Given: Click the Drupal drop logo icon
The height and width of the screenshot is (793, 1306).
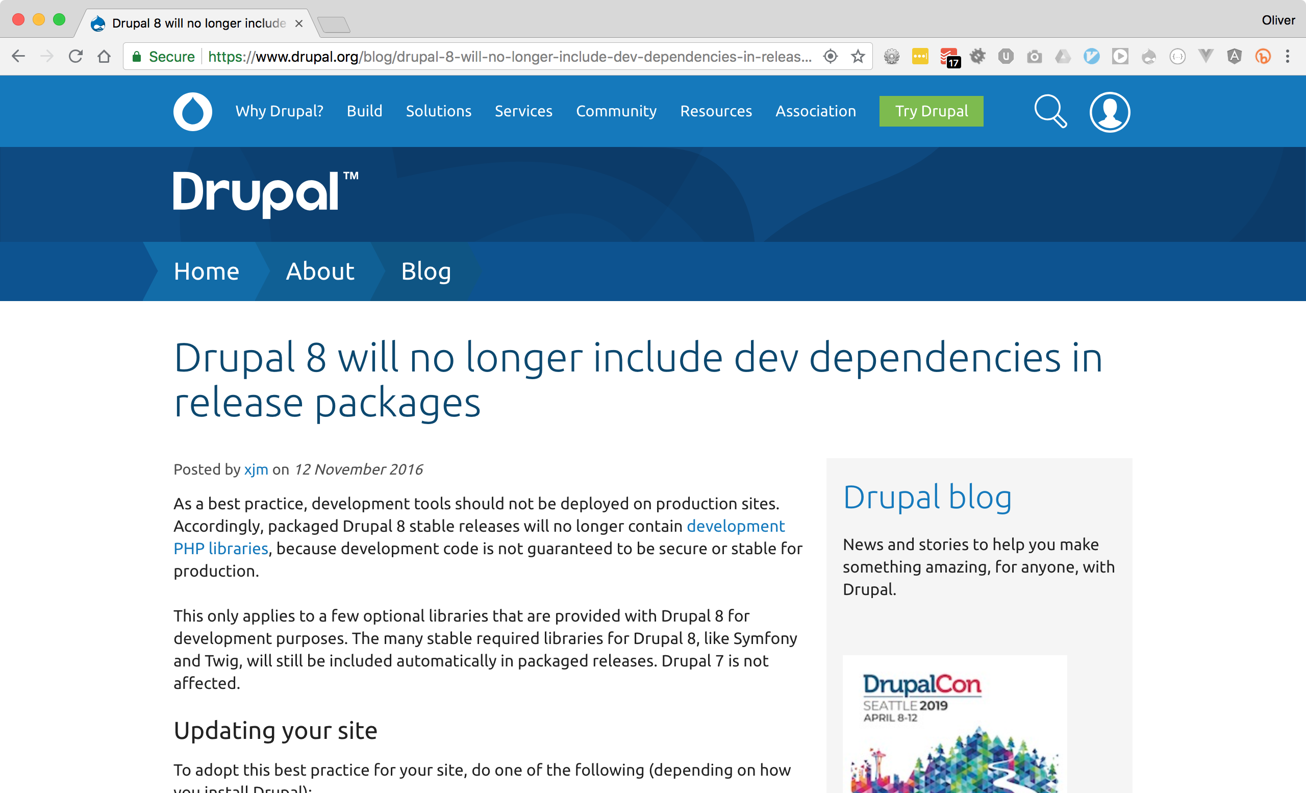Looking at the screenshot, I should tap(192, 111).
